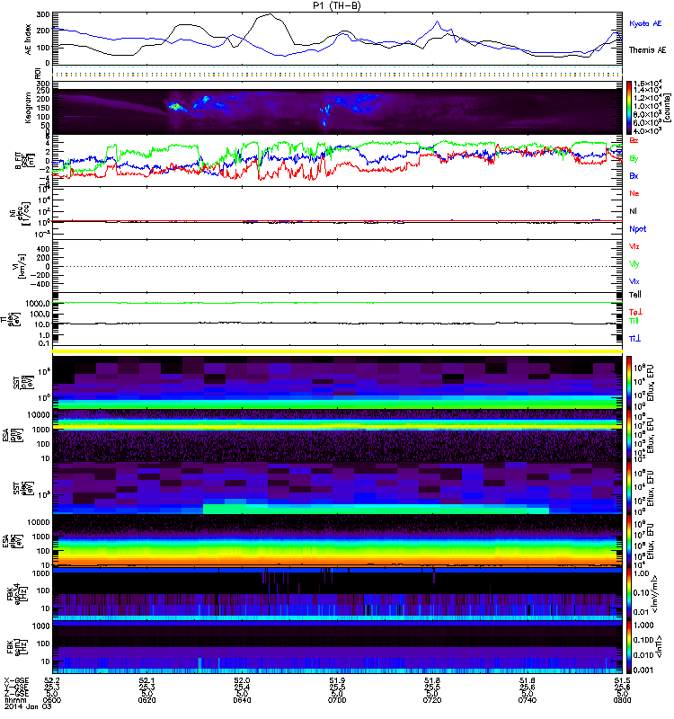Click the SST ion panel Eflux color bar

629,383
